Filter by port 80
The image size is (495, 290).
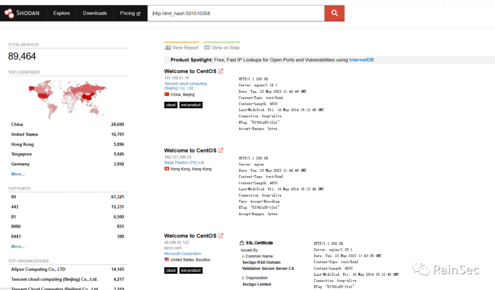[x=67, y=197]
